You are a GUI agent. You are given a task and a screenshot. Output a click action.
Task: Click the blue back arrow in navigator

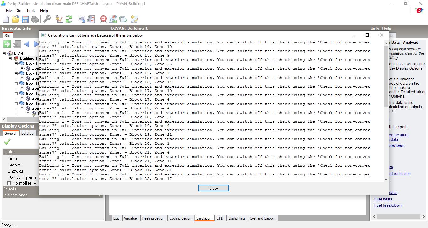pos(27,44)
